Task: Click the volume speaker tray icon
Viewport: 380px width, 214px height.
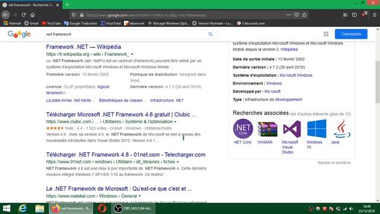Action: [x=351, y=209]
